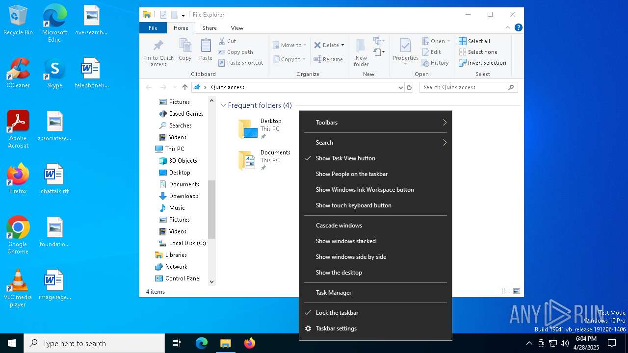The width and height of the screenshot is (628, 353).
Task: Toggle Show Windows Ink Workspace button
Action: pos(375,190)
